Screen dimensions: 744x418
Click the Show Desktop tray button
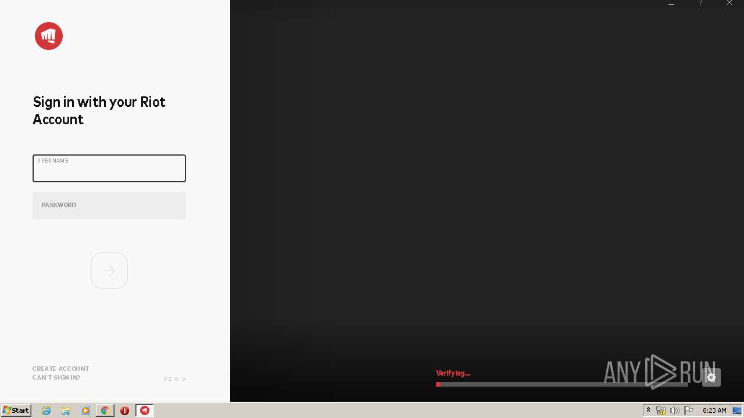pyautogui.click(x=738, y=410)
